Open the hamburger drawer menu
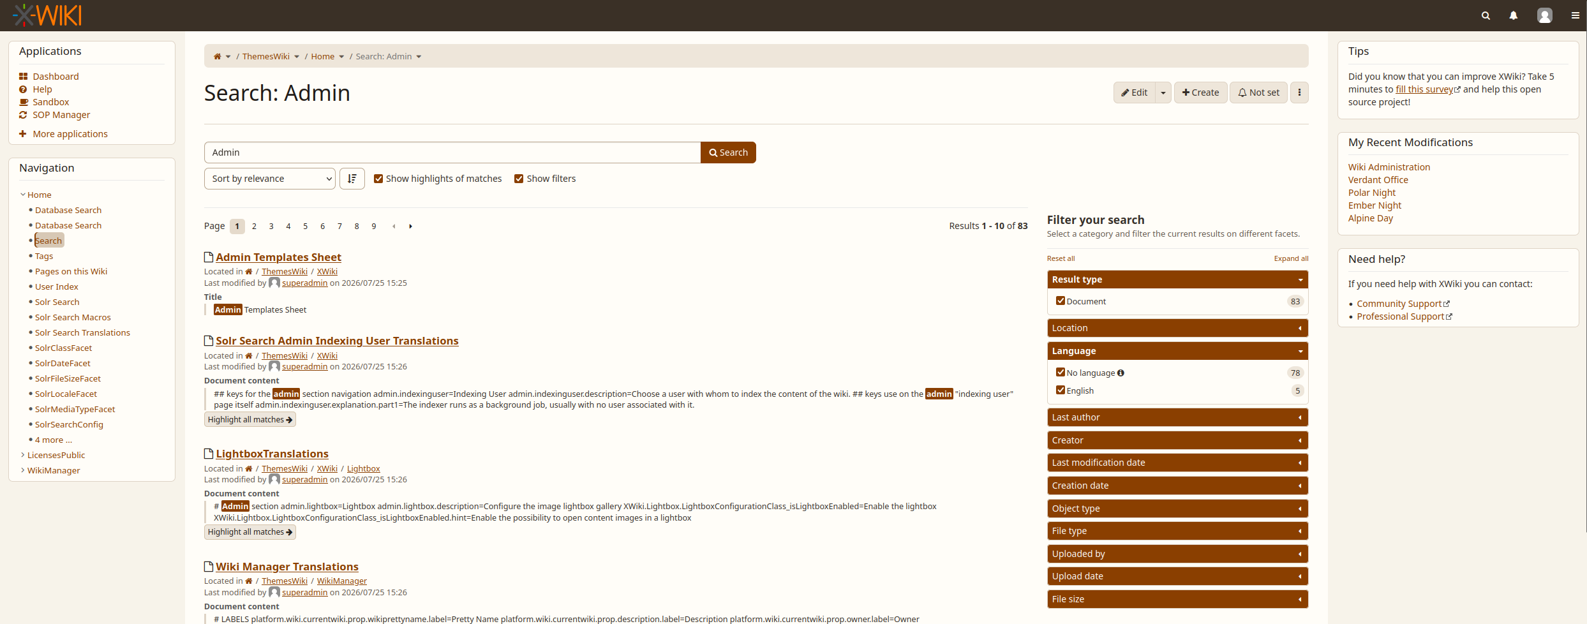 pos(1575,15)
